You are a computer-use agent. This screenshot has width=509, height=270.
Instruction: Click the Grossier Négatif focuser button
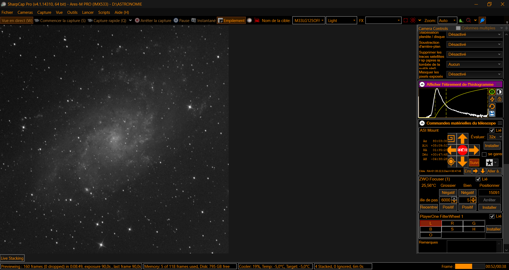pyautogui.click(x=448, y=193)
